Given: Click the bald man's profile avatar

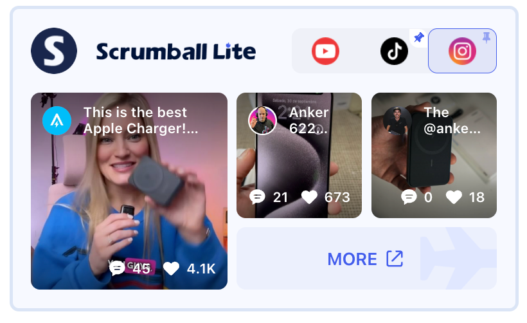Looking at the screenshot, I should [x=262, y=120].
